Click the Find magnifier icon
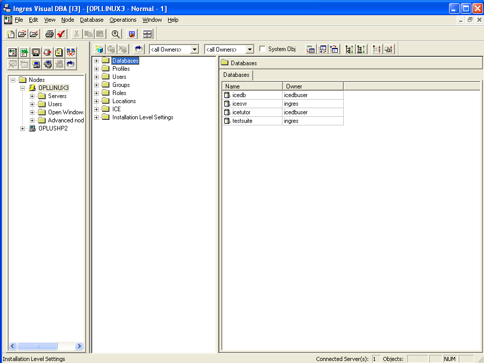The height and width of the screenshot is (363, 484). pyautogui.click(x=116, y=34)
